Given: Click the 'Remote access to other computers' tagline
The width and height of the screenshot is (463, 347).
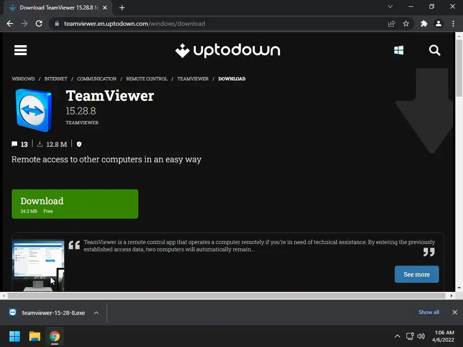Looking at the screenshot, I should (106, 159).
